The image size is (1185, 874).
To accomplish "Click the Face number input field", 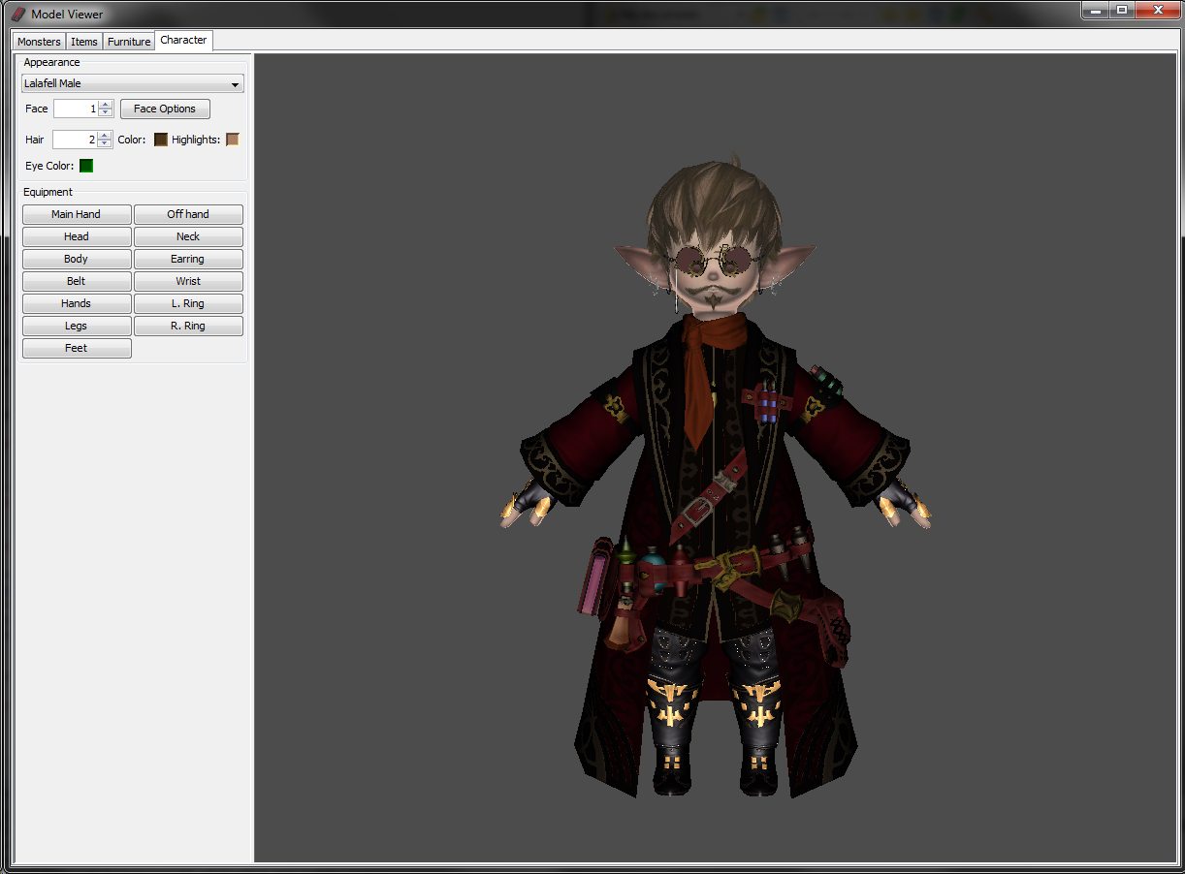I will (76, 109).
